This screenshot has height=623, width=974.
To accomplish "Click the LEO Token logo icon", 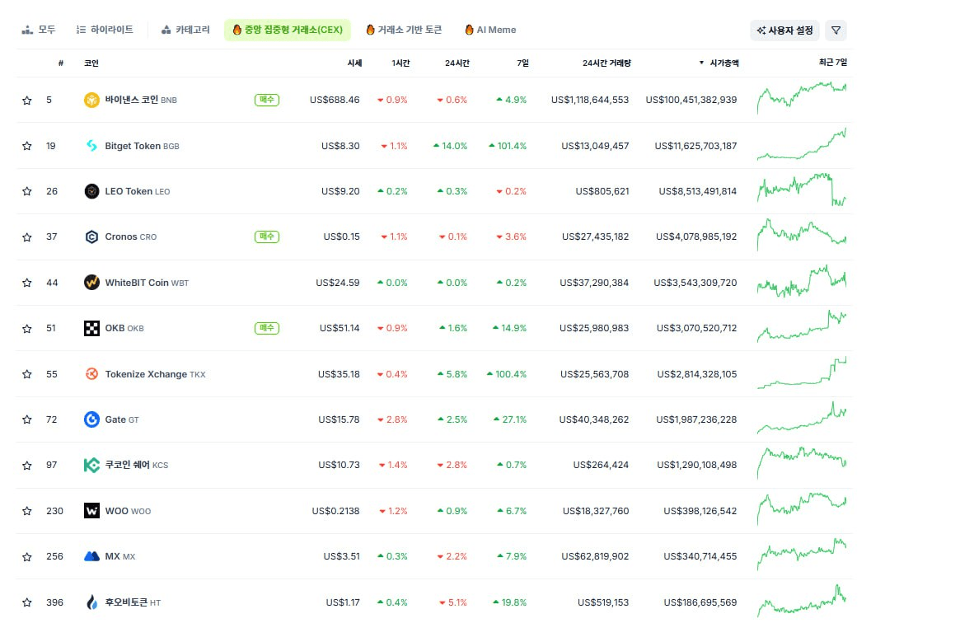I will tap(91, 191).
